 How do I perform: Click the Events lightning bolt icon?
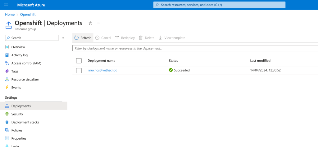7,88
